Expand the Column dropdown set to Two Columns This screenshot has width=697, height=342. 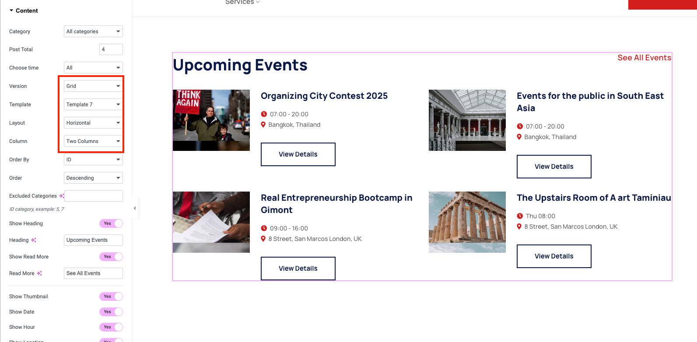93,141
